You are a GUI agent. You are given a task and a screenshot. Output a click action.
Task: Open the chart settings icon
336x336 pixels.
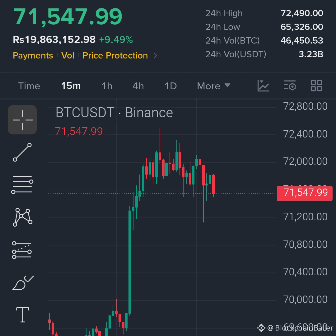pos(290,86)
